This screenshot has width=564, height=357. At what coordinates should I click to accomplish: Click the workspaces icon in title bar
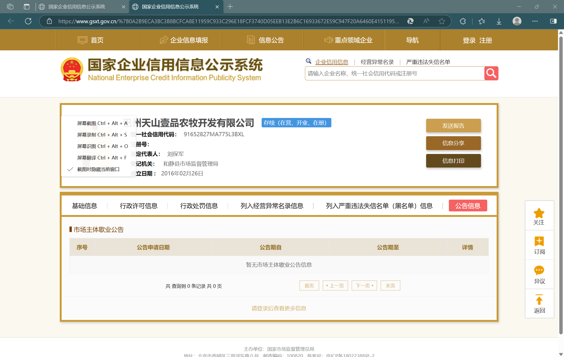coord(10,7)
